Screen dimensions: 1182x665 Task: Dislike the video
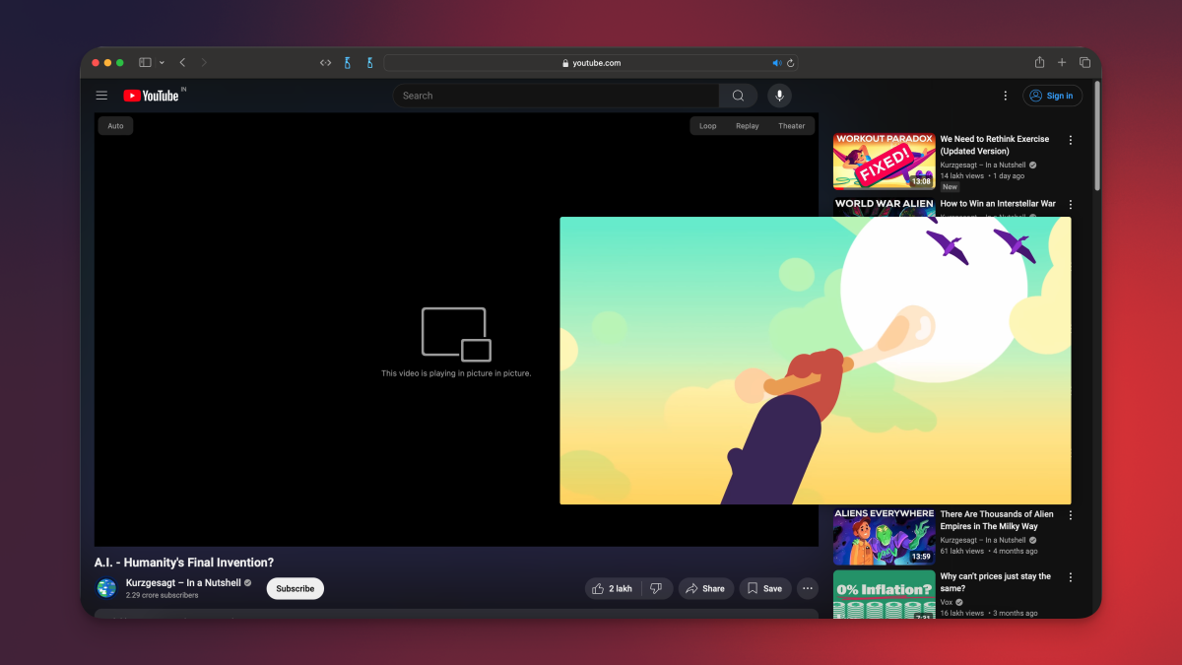pos(657,588)
